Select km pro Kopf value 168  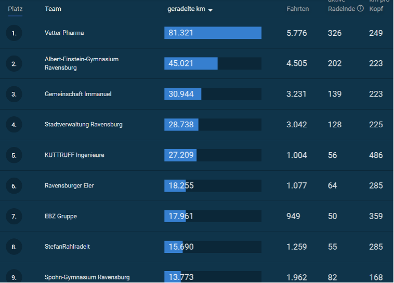(x=376, y=277)
